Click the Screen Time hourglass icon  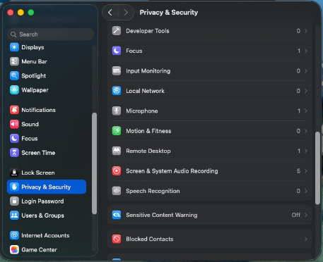pos(14,153)
